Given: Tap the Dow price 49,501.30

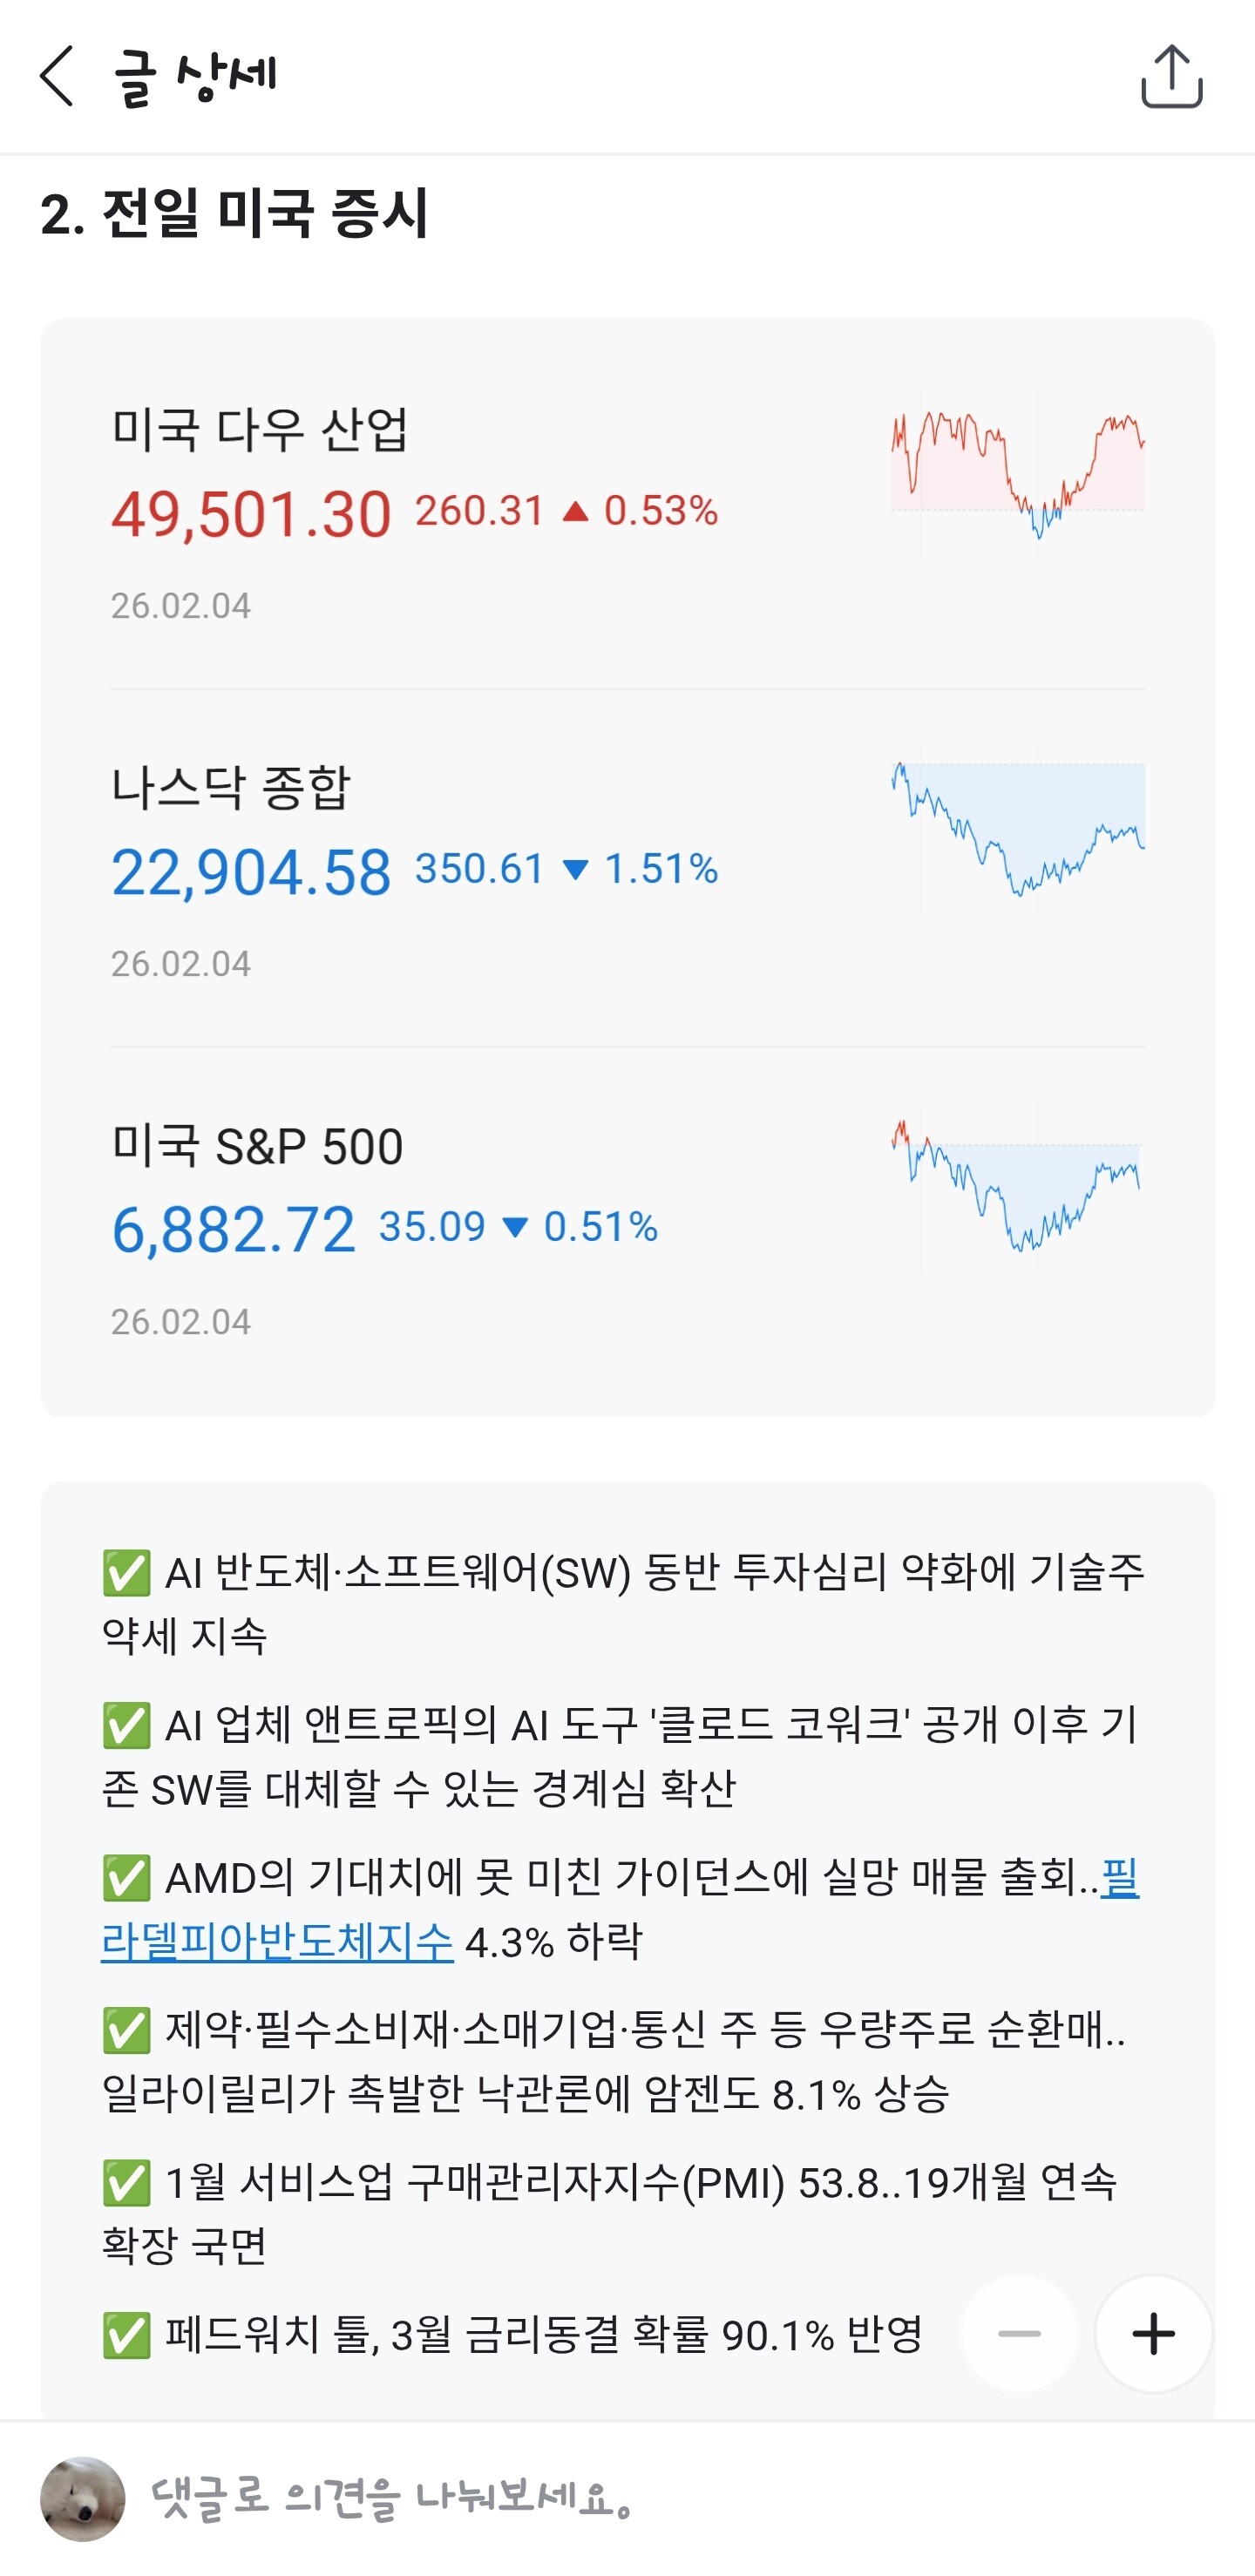Looking at the screenshot, I should (251, 515).
